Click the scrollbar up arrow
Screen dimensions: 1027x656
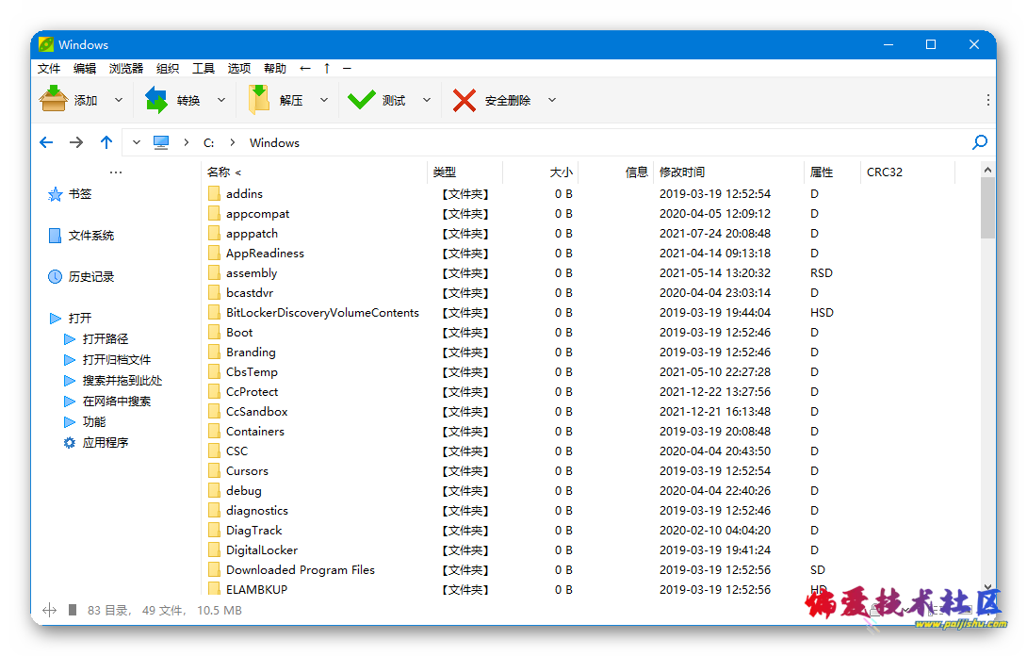[x=987, y=170]
